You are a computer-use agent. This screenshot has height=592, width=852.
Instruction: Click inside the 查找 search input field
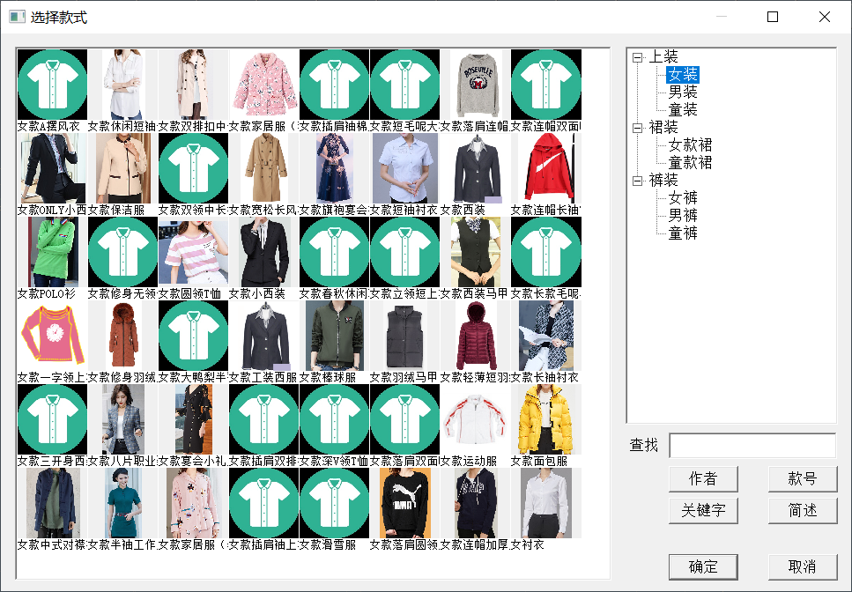(x=752, y=446)
